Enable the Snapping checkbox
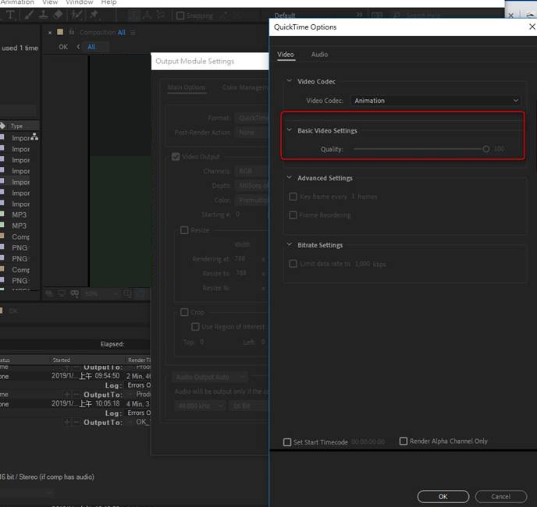 pyautogui.click(x=180, y=16)
